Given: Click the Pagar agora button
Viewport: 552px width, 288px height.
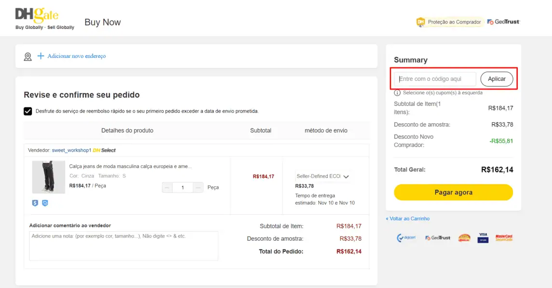Looking at the screenshot, I should click(x=454, y=192).
